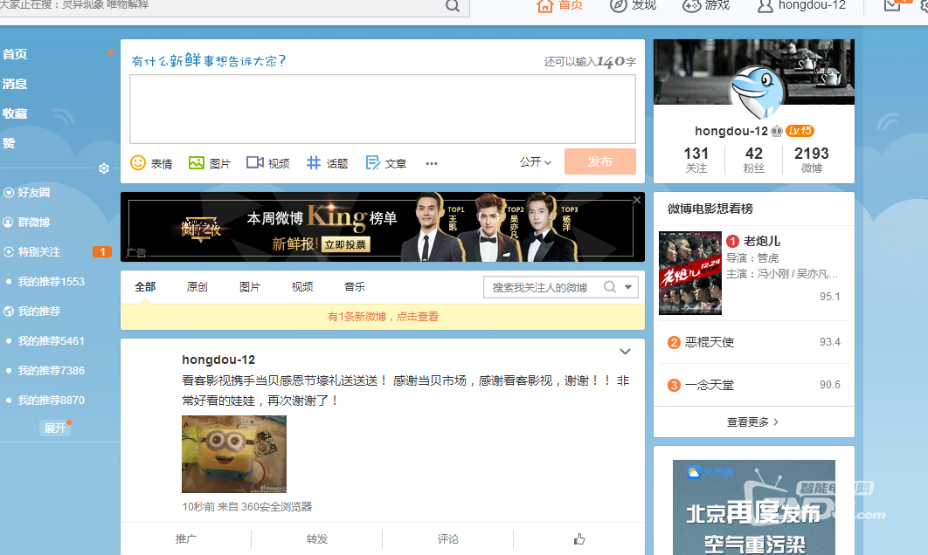Open the minion doll photo thumbnail
This screenshot has height=555, width=928.
pos(234,454)
